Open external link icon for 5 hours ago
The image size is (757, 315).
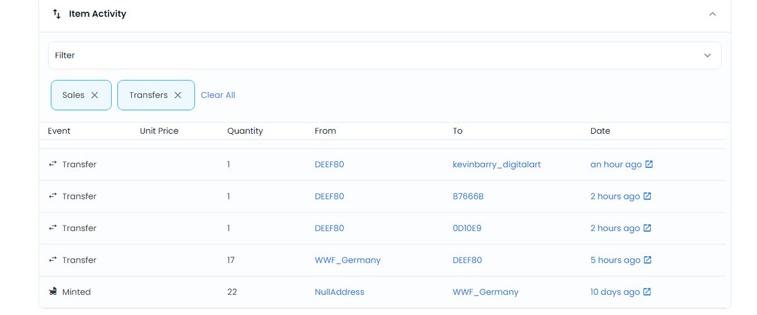click(x=647, y=260)
